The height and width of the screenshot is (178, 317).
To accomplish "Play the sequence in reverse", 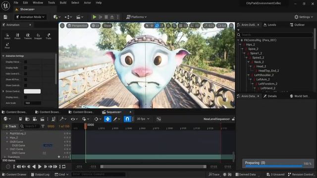I will pos(34,167).
